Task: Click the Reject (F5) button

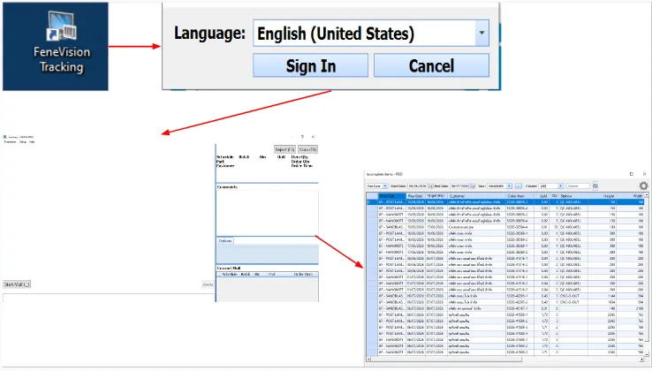Action: point(284,149)
